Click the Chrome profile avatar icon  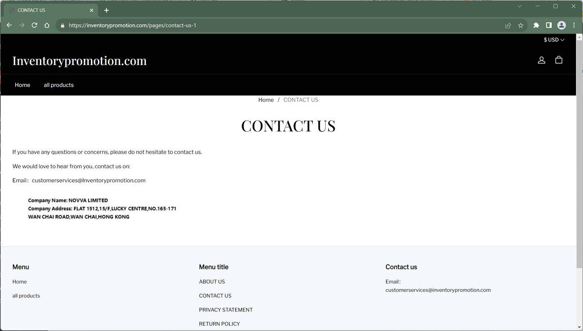tap(562, 25)
